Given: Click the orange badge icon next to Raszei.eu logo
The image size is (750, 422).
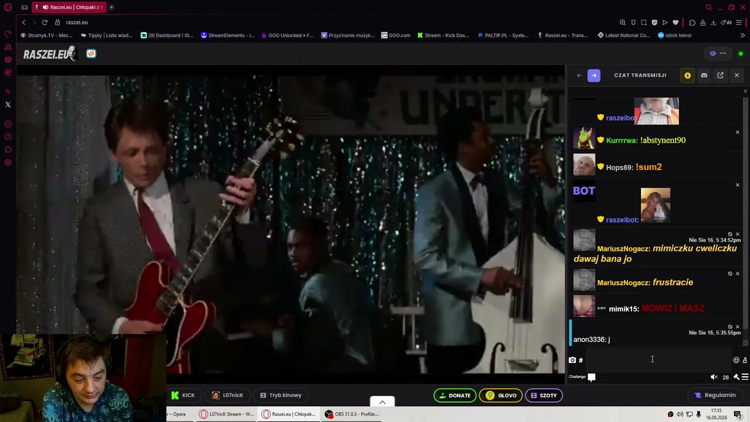Looking at the screenshot, I should pos(91,54).
